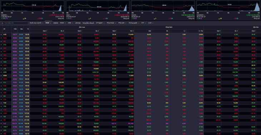Pin the ACB row with its pin icon
The image size is (261, 135).
[1, 35]
